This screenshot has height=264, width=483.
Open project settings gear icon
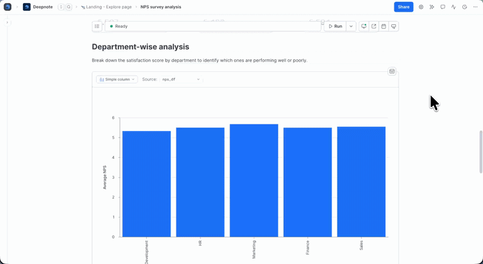coord(421,7)
